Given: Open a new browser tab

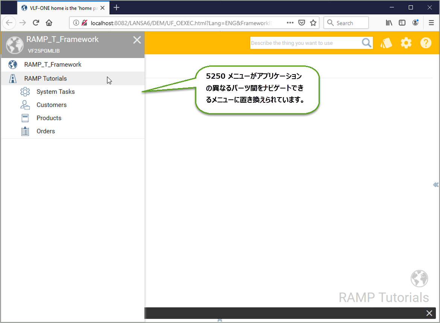Looking at the screenshot, I should coord(116,8).
